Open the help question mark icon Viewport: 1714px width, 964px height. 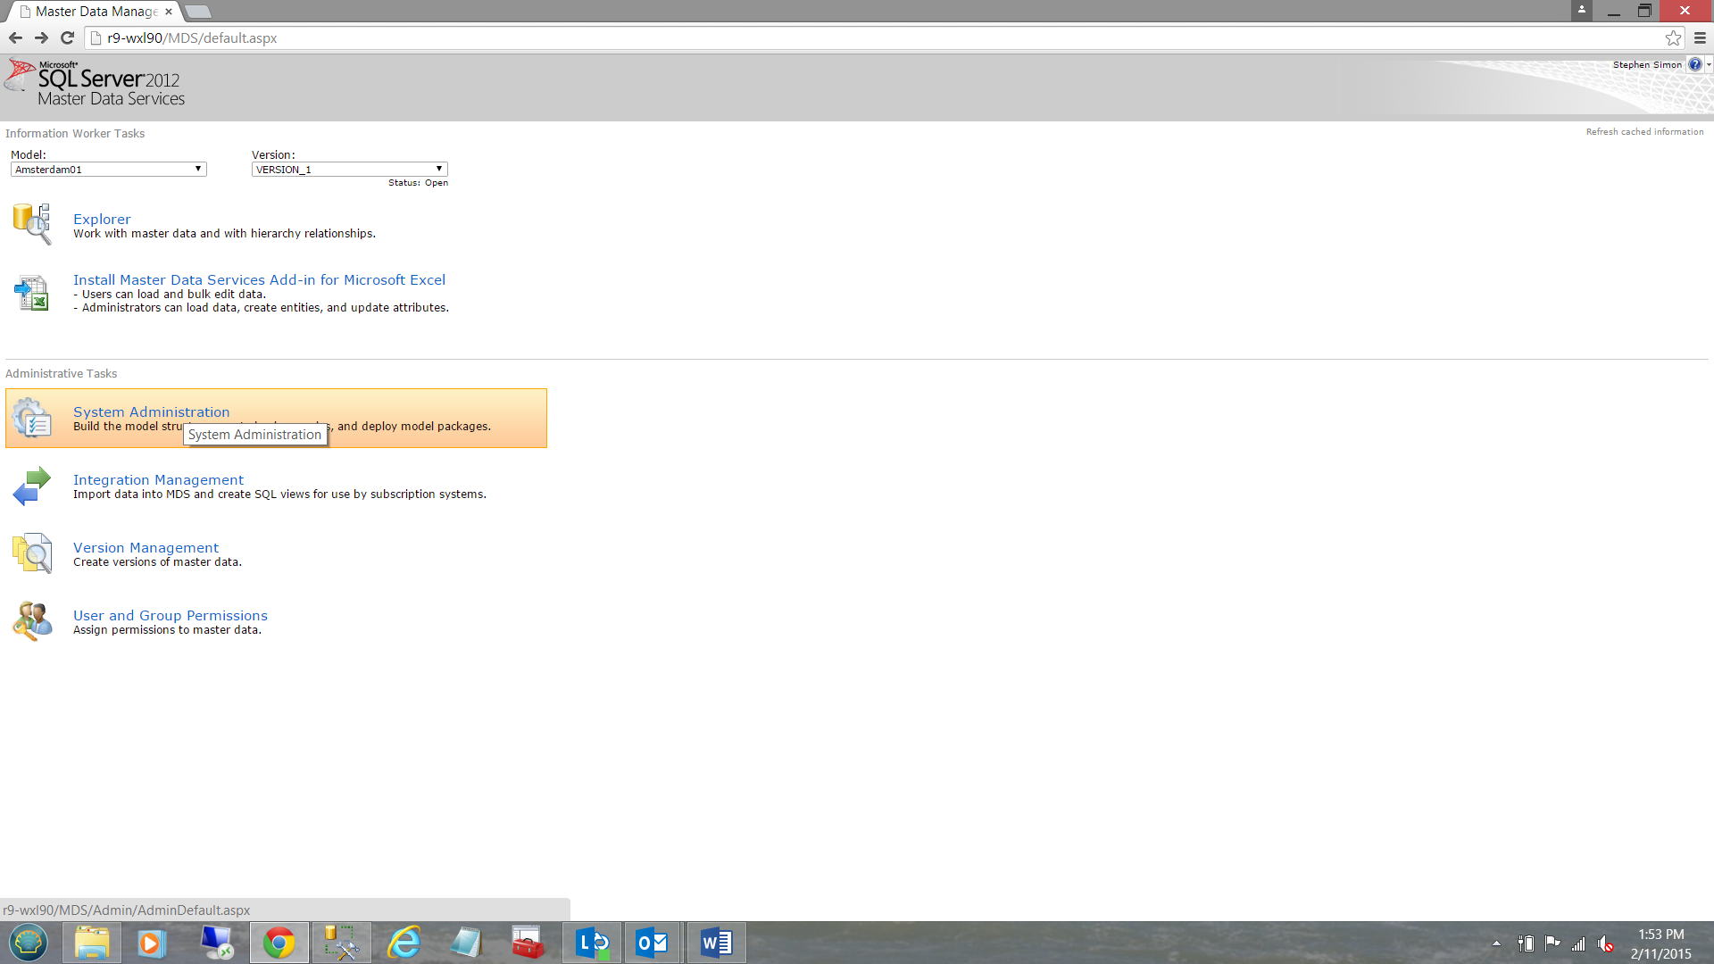point(1694,64)
